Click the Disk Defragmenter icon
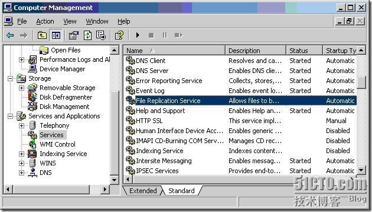The height and width of the screenshot is (212, 372). pos(32,97)
